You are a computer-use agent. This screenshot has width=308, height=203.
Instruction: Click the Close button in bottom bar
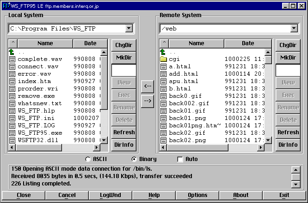[24, 195]
